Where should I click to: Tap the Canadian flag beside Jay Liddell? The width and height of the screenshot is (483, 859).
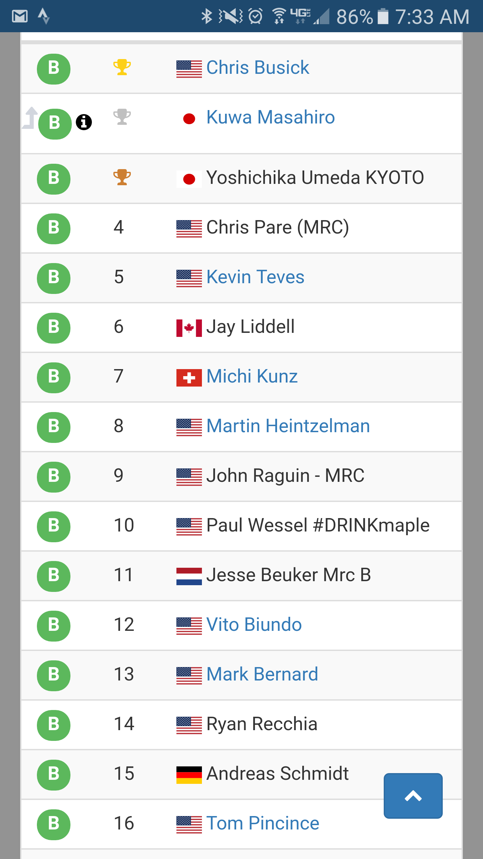point(189,328)
